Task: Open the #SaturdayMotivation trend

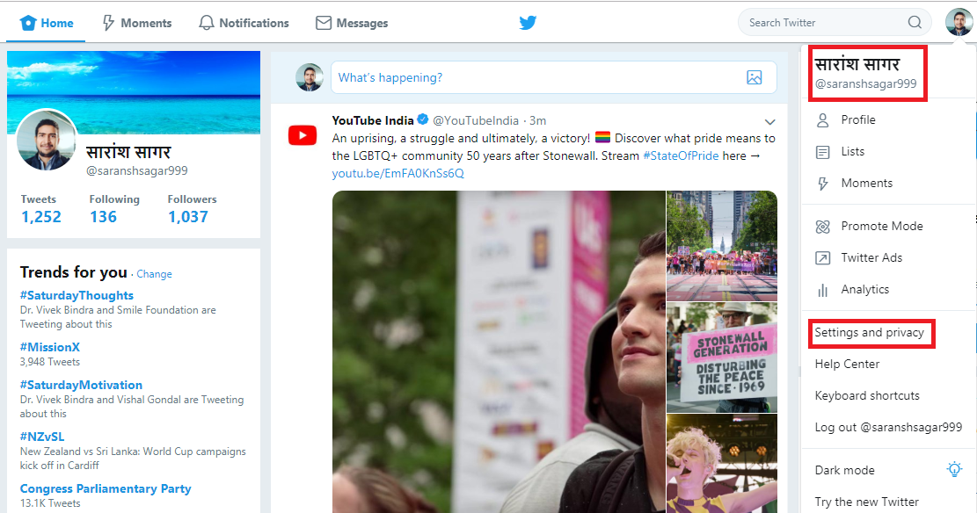Action: 81,385
